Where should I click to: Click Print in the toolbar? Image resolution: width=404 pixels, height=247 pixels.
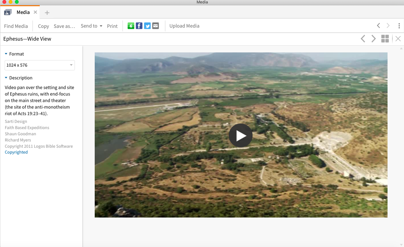pos(112,26)
